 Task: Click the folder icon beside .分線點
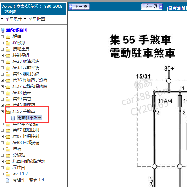click(8, 155)
